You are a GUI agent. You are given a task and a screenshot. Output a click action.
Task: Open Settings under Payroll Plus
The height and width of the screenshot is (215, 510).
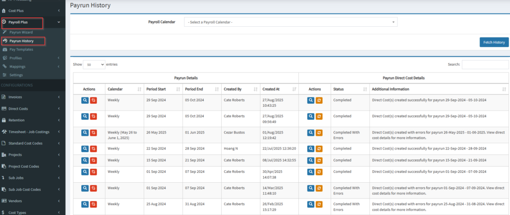16,75
